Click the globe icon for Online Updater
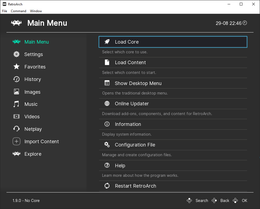 click(107, 104)
